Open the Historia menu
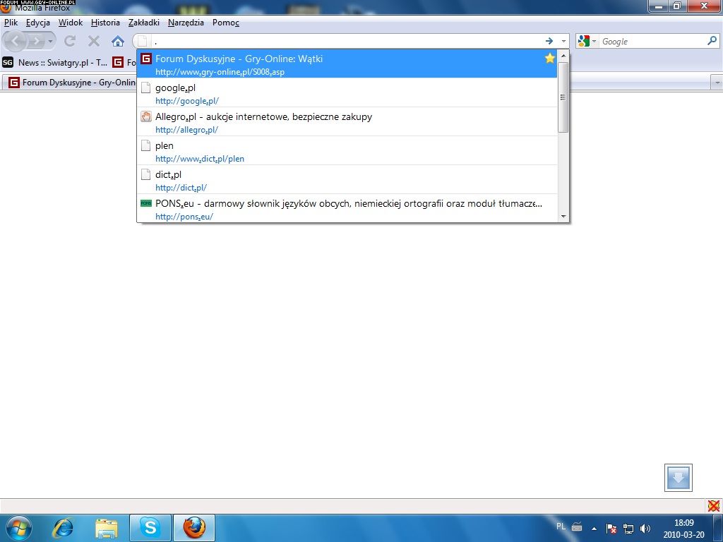The height and width of the screenshot is (542, 723). [x=105, y=23]
